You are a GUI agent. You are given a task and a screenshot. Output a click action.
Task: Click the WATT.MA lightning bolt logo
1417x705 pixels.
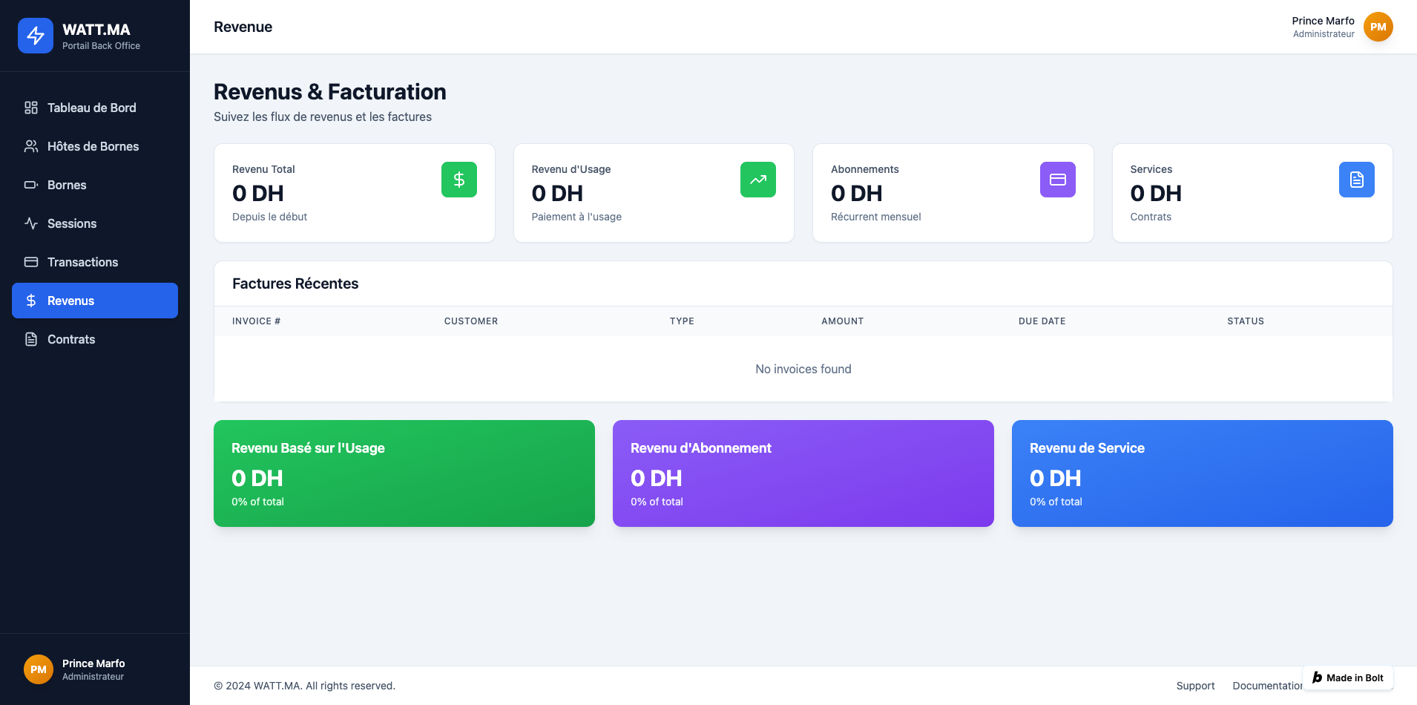coord(35,35)
